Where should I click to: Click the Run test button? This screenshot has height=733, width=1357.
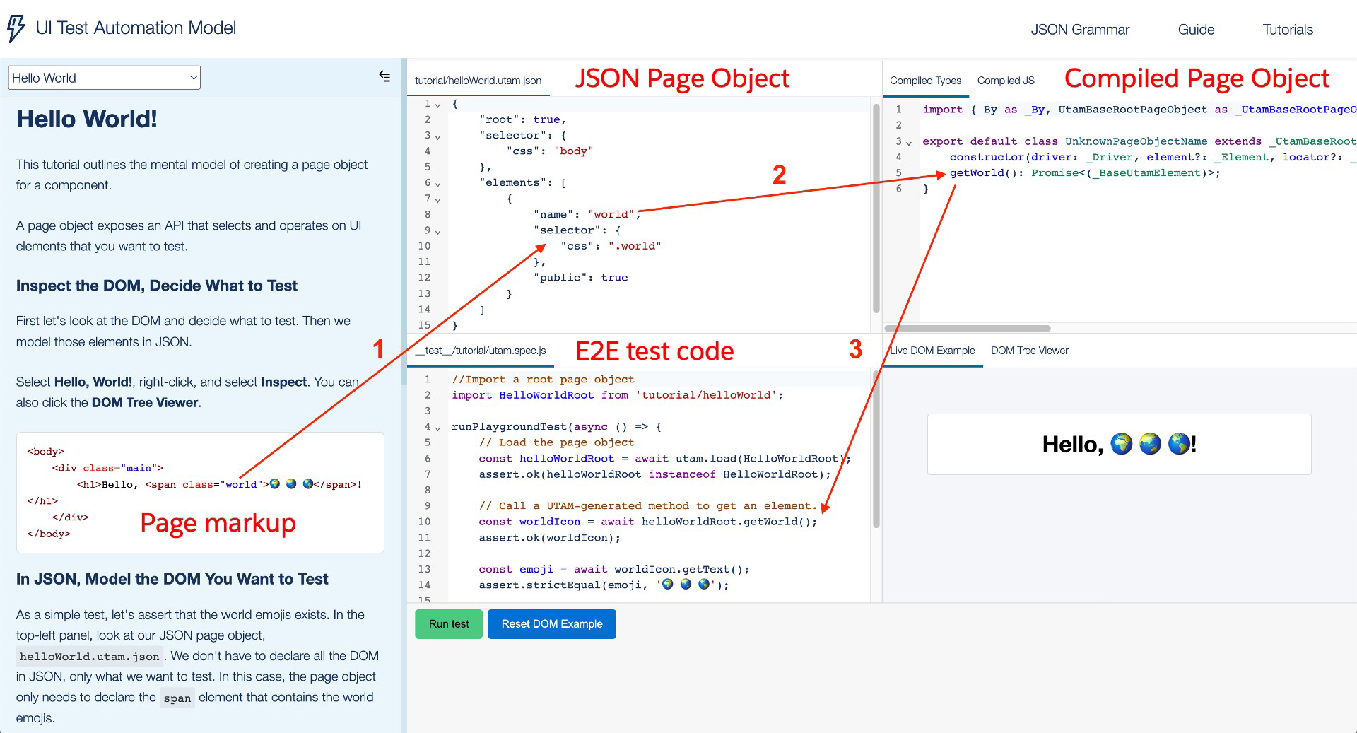pos(448,623)
